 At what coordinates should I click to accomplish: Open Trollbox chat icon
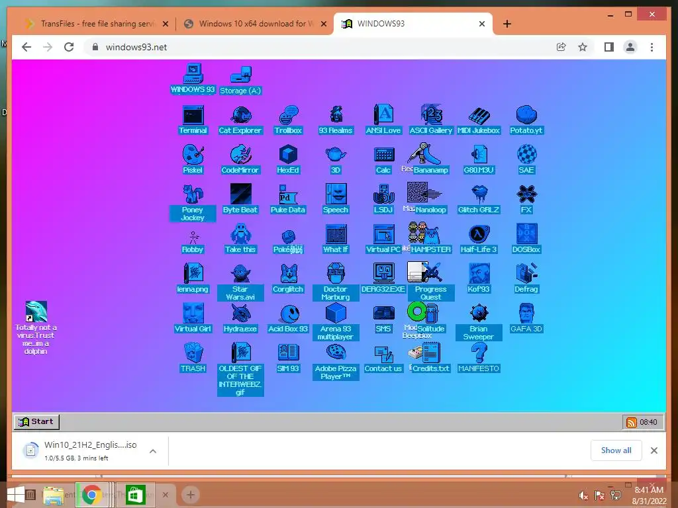pos(288,120)
